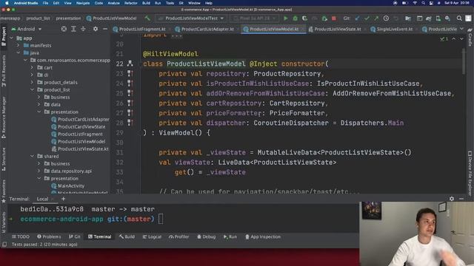The height and width of the screenshot is (266, 474).
Task: Hide the Terminal panel
Action: coord(461,199)
